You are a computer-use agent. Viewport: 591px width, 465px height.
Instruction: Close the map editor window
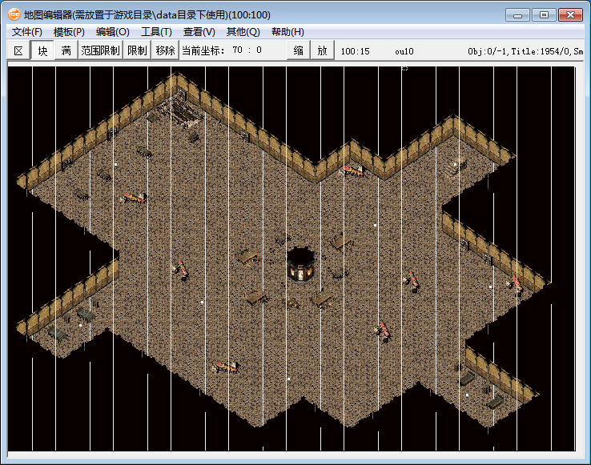click(x=571, y=15)
